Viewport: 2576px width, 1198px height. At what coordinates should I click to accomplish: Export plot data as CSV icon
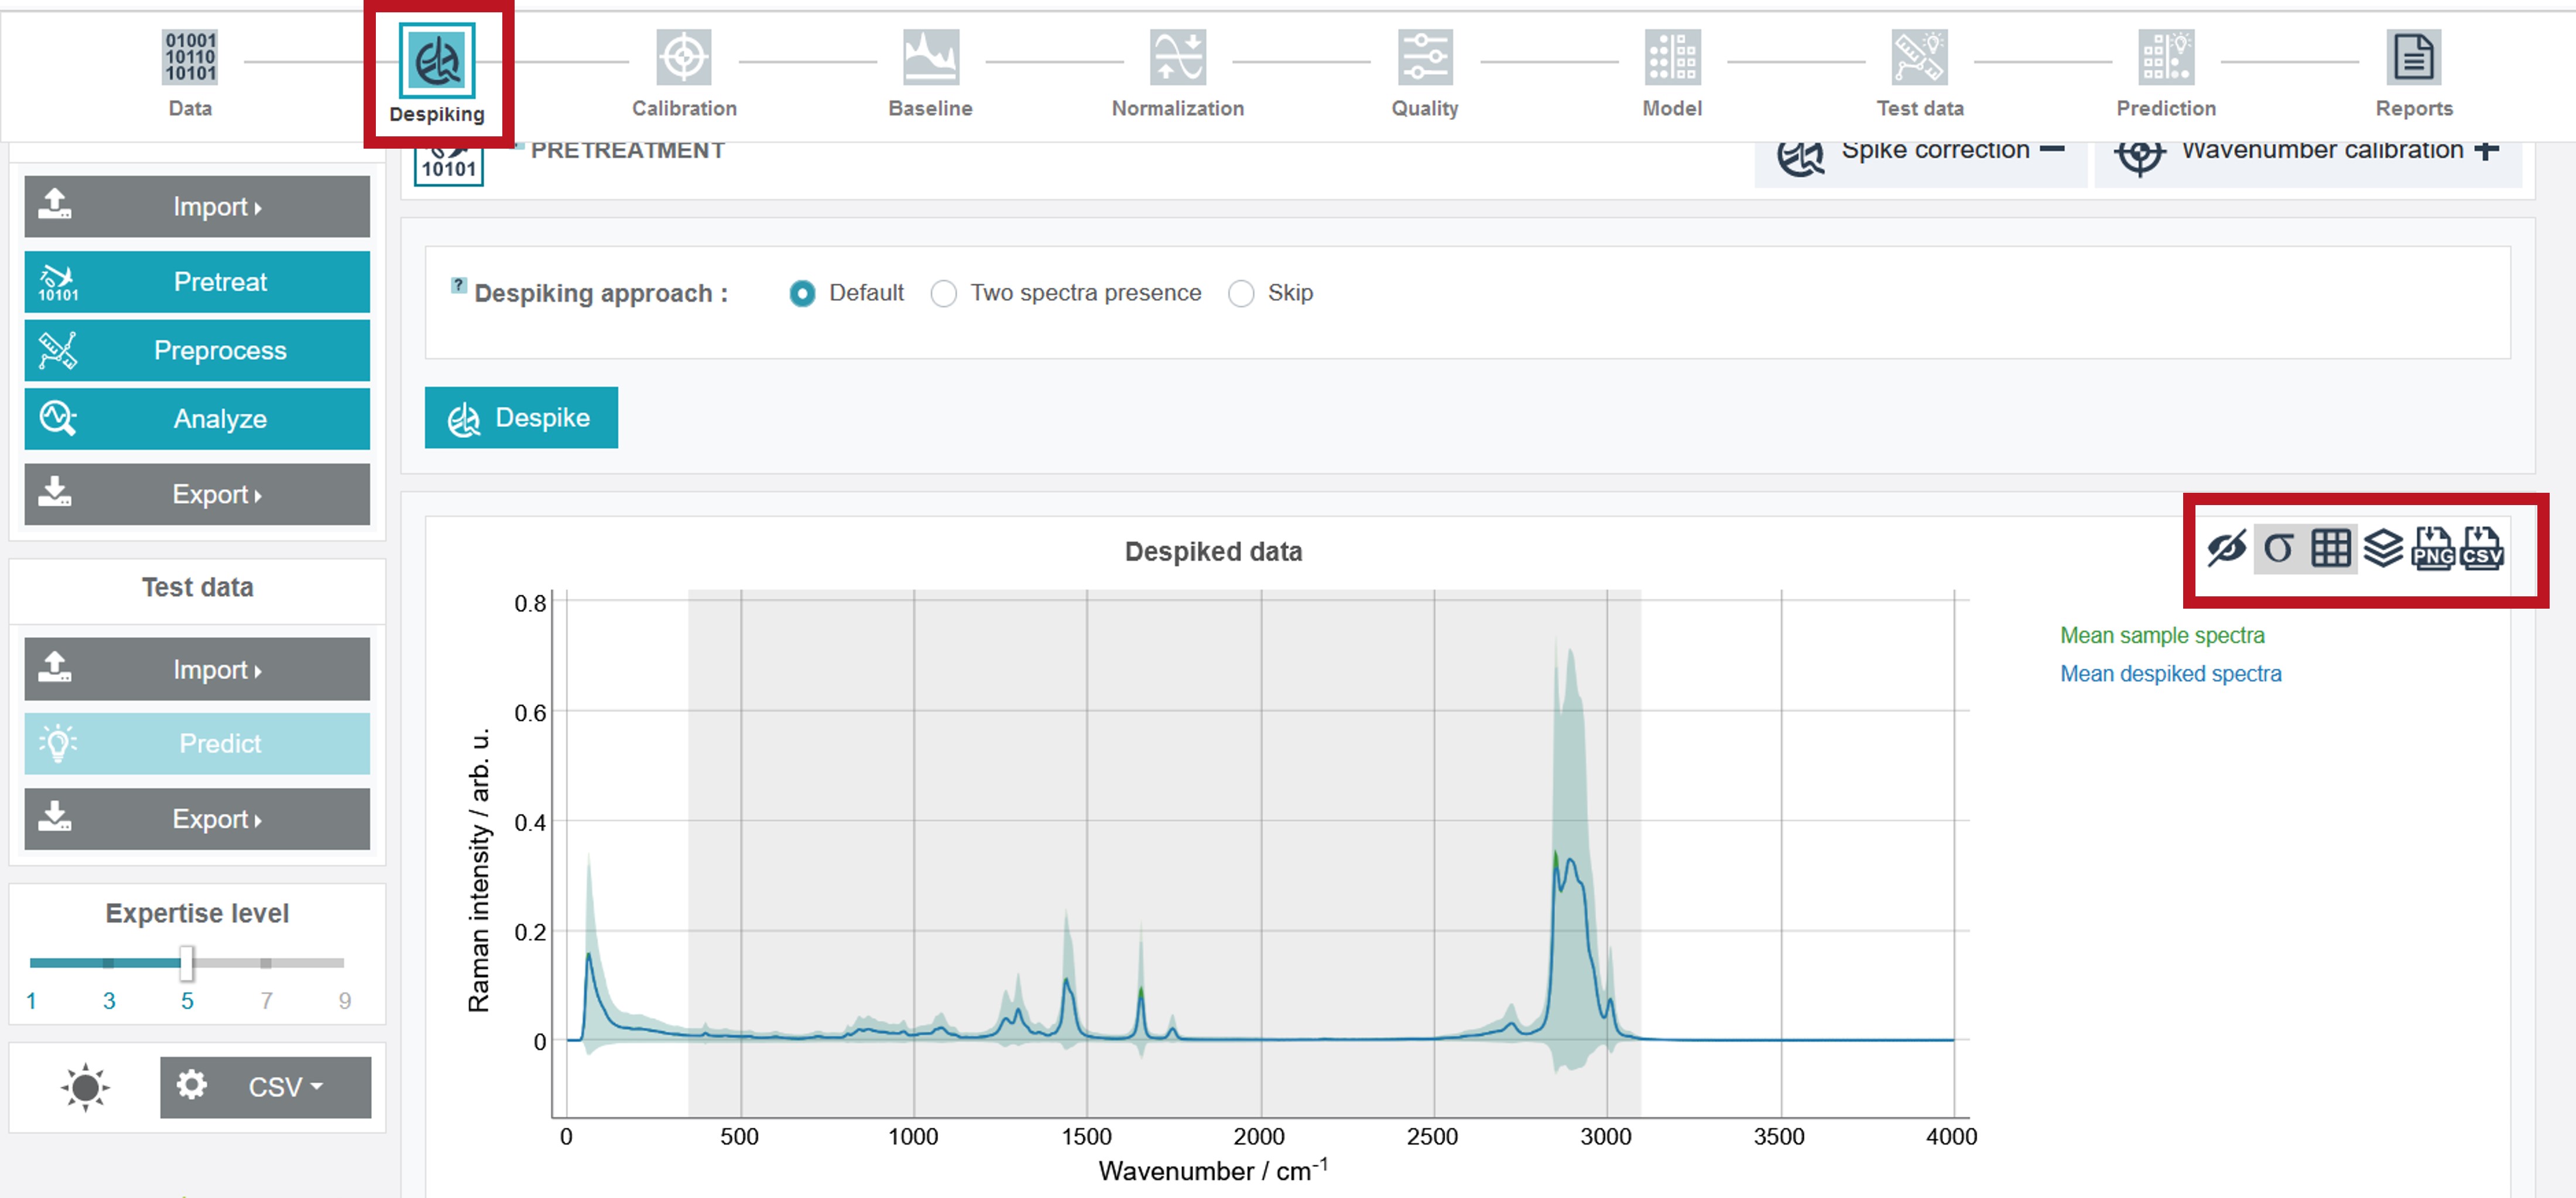[2482, 548]
